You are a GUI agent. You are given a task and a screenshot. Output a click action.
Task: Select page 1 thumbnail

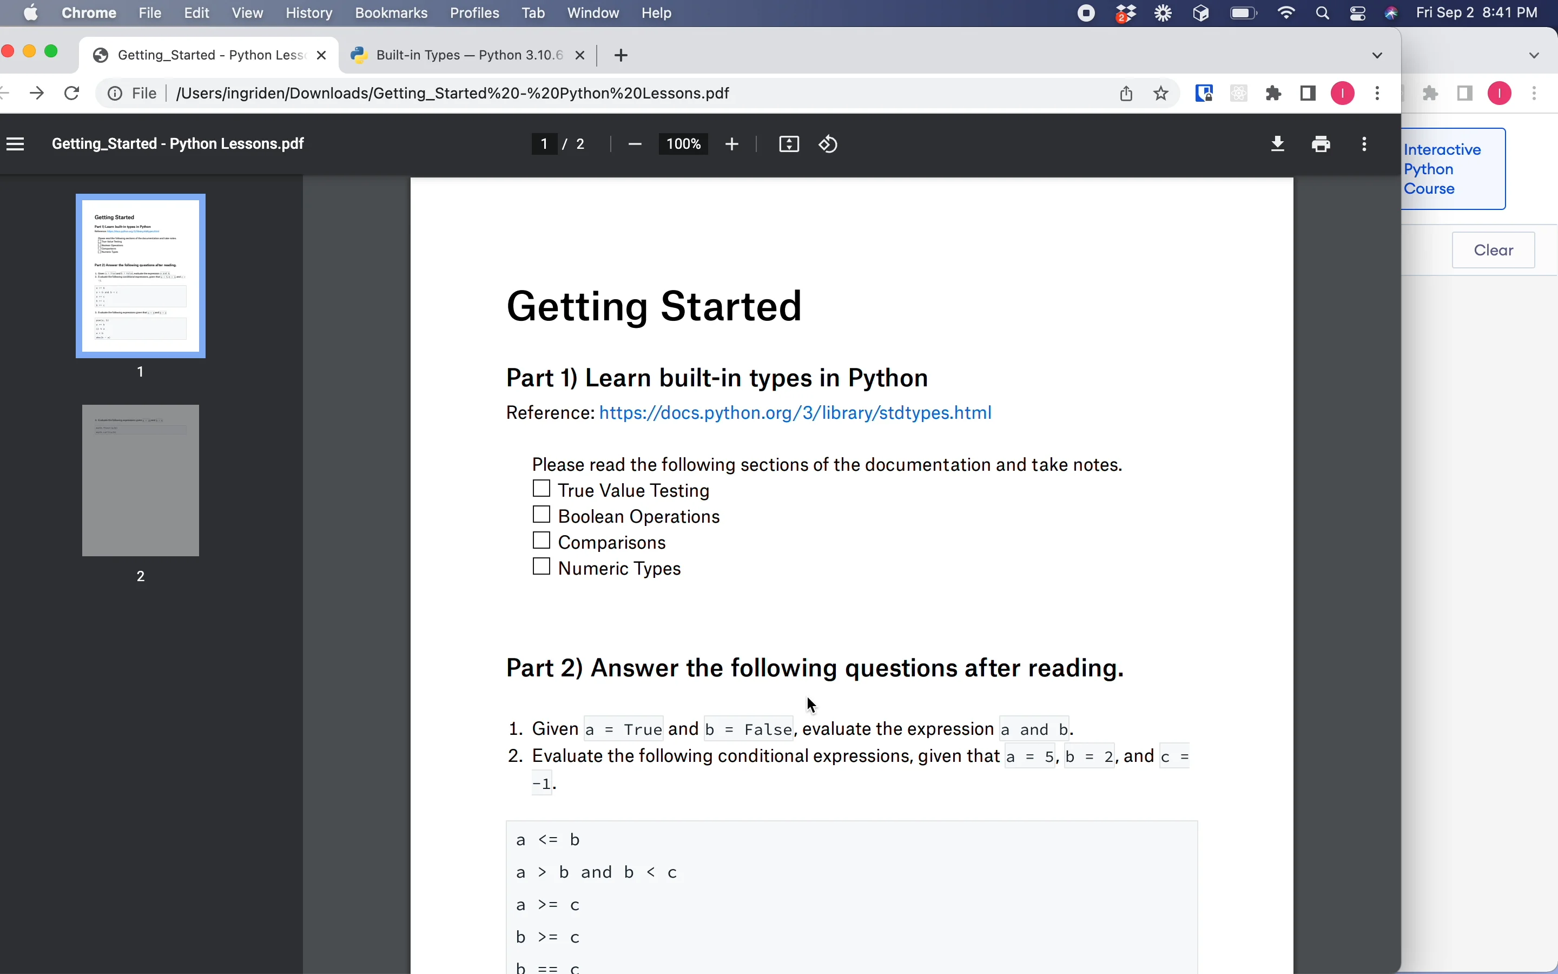(x=140, y=276)
